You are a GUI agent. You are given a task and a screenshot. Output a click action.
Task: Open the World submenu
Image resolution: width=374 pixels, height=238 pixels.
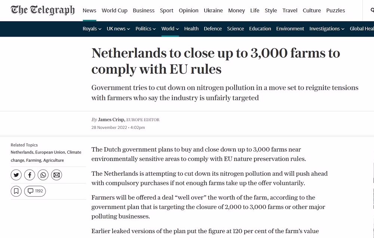[x=170, y=29]
